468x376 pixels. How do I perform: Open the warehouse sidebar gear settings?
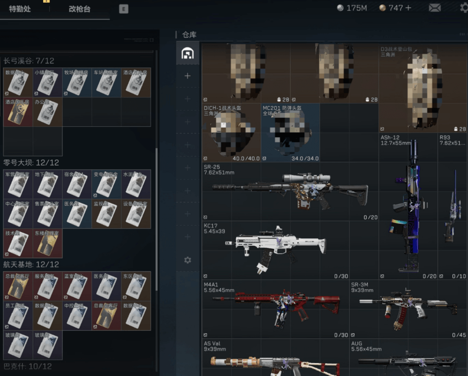188,260
